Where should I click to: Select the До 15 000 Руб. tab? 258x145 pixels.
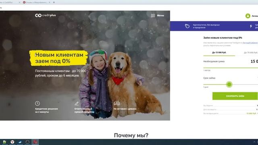219,52
